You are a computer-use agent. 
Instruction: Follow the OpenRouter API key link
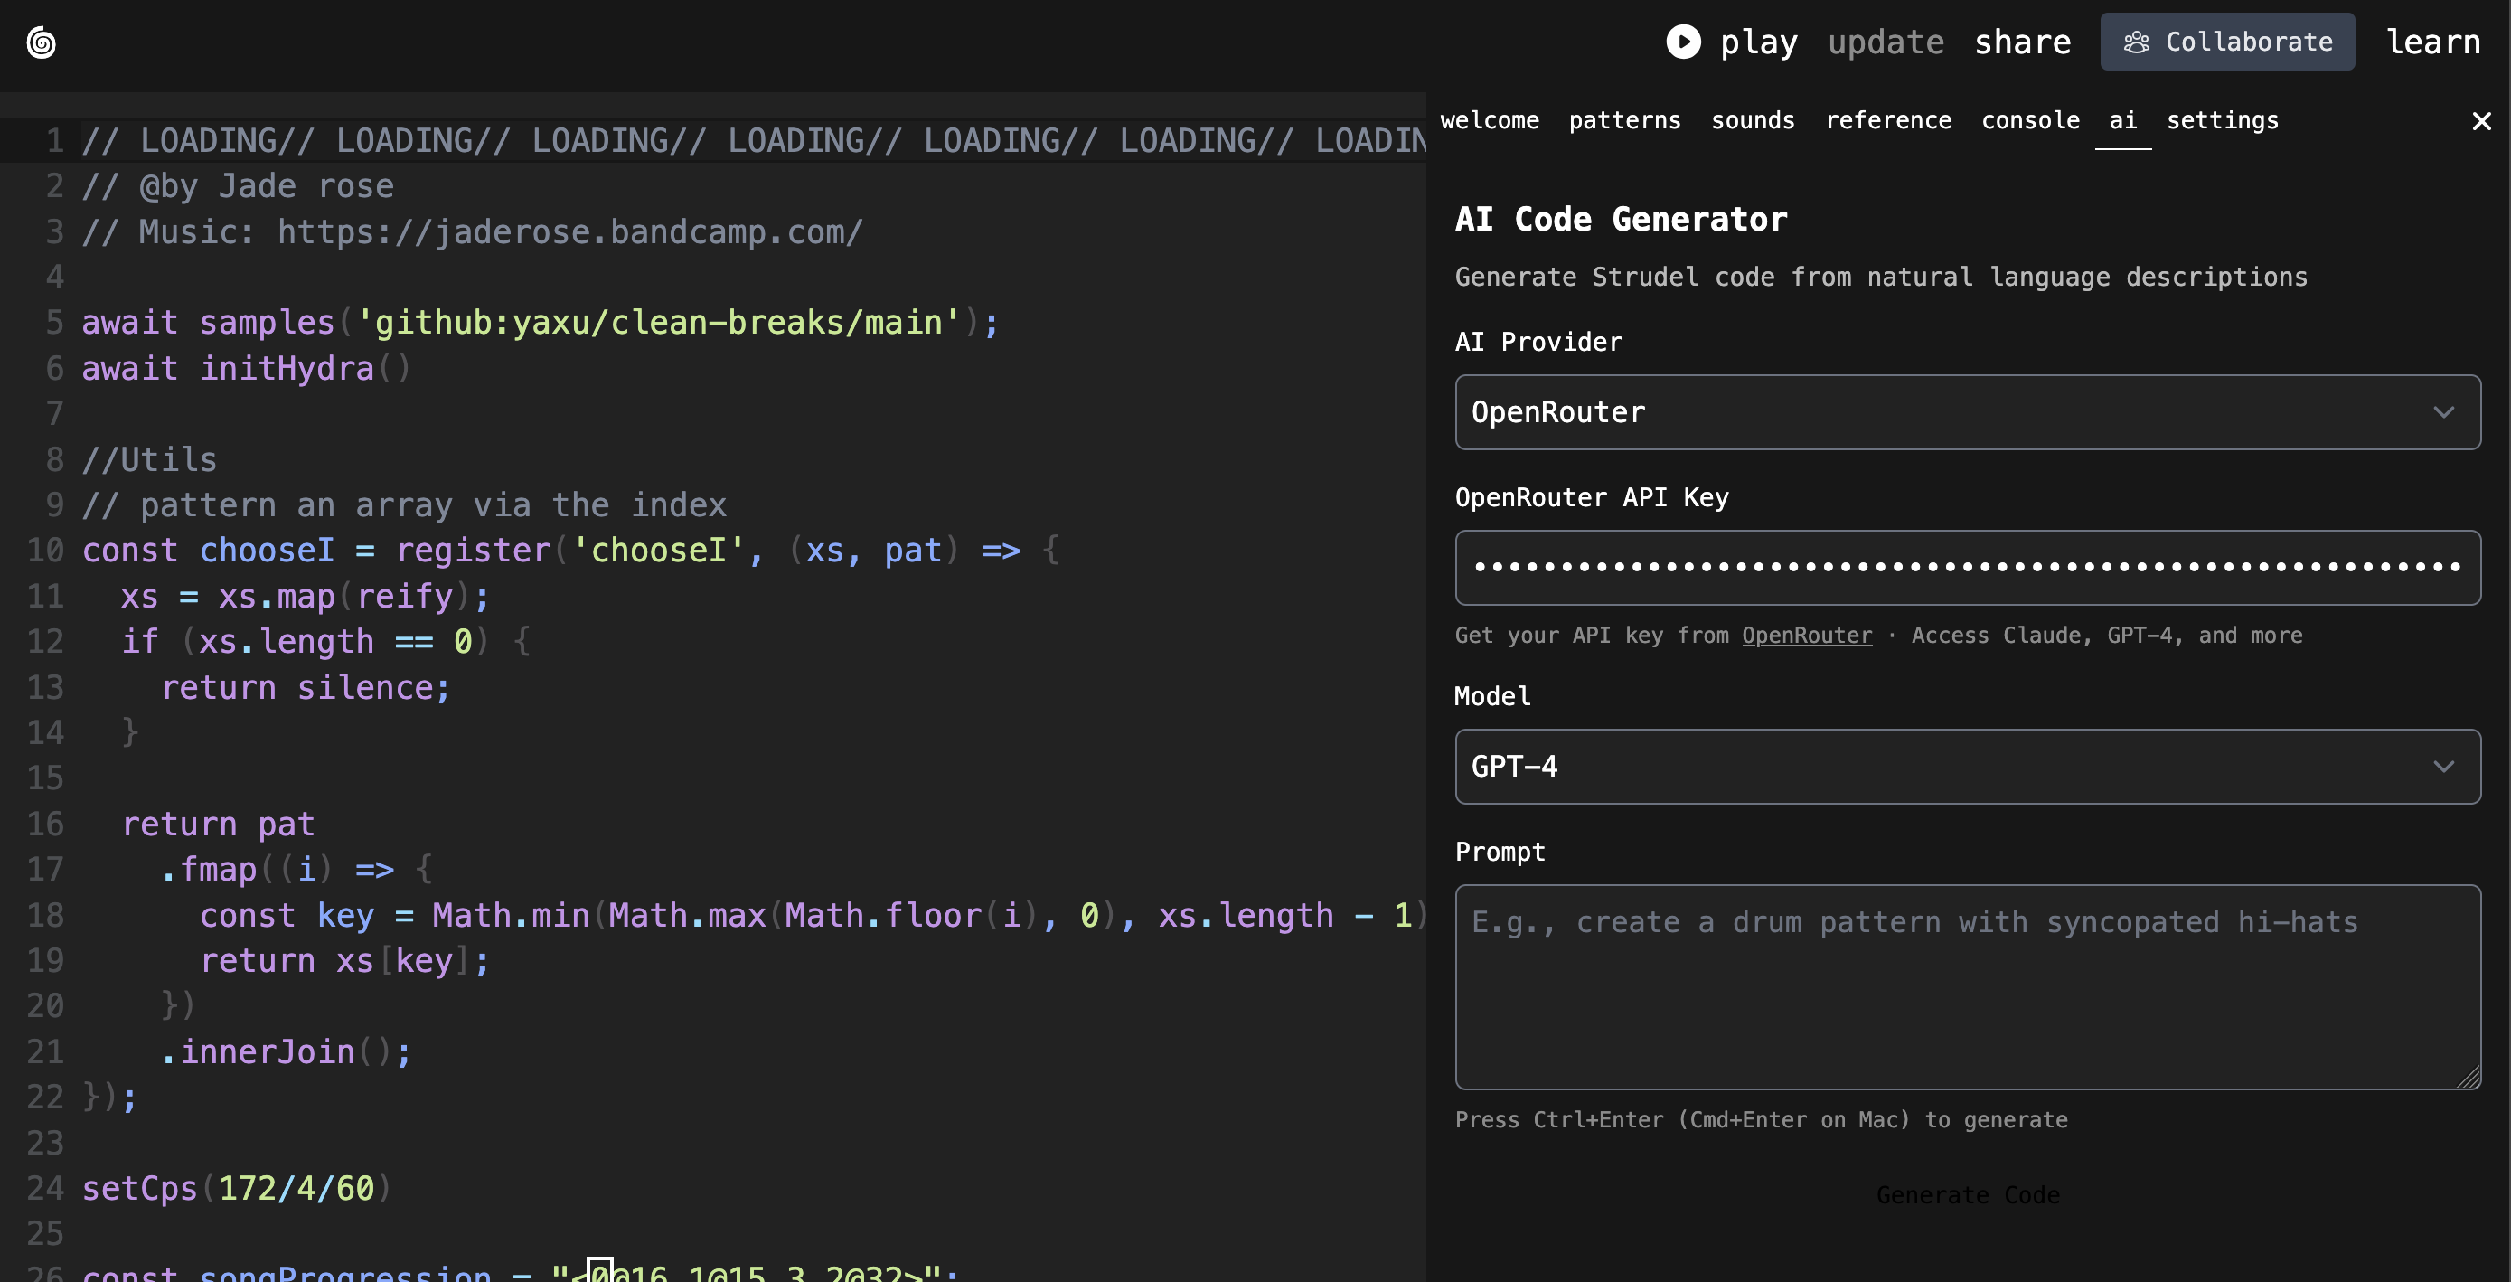1806,636
